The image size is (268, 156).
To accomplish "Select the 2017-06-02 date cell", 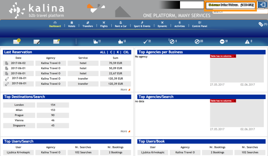I will (x=18, y=63).
